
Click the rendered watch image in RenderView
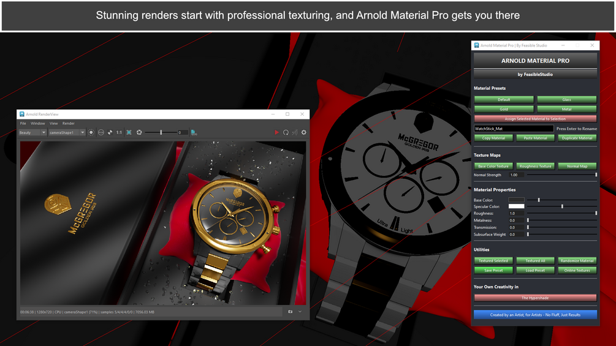point(163,223)
